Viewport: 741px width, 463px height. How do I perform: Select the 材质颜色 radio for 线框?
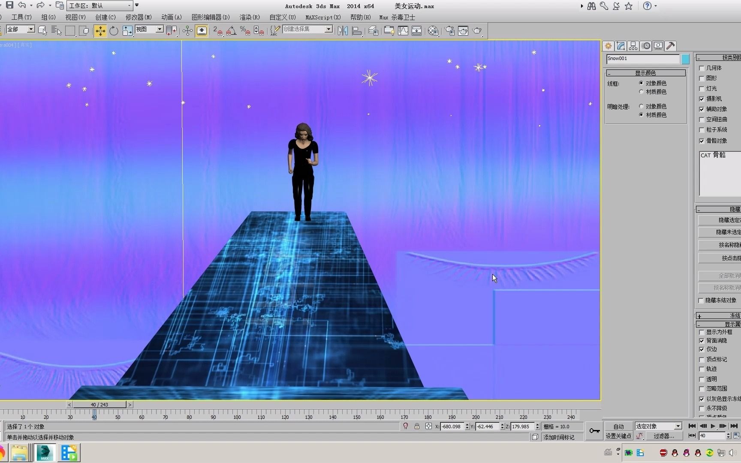[x=641, y=92]
